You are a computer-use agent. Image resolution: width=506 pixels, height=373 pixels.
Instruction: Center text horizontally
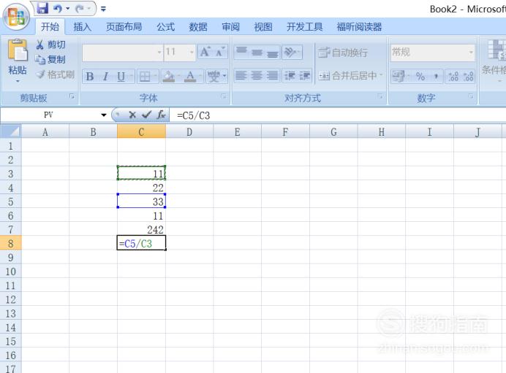tap(257, 76)
